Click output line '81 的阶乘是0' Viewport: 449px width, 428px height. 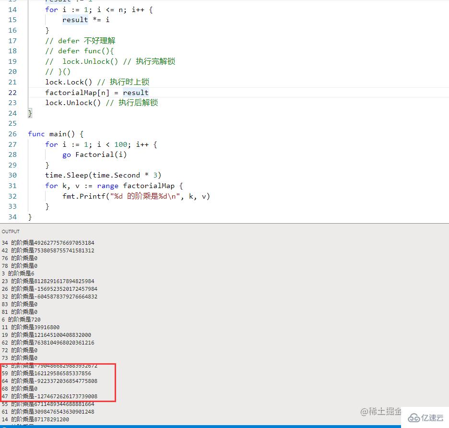[20, 312]
